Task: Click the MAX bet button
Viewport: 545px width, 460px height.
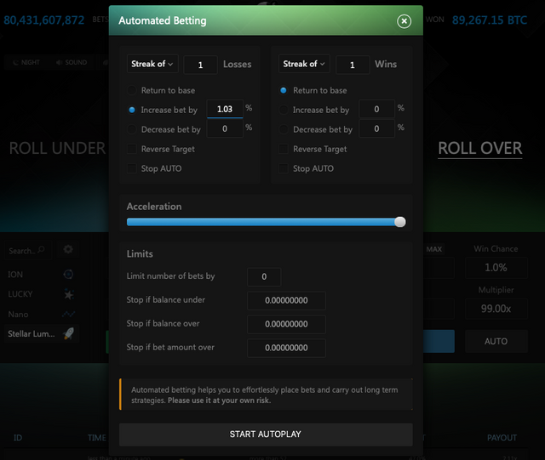Action: pyautogui.click(x=434, y=249)
